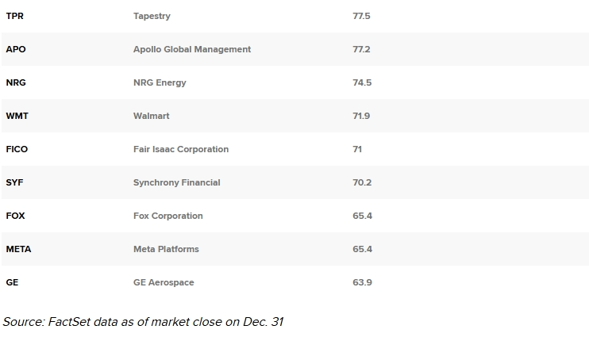Select NRG Energy company name
The image size is (589, 337).
160,83
